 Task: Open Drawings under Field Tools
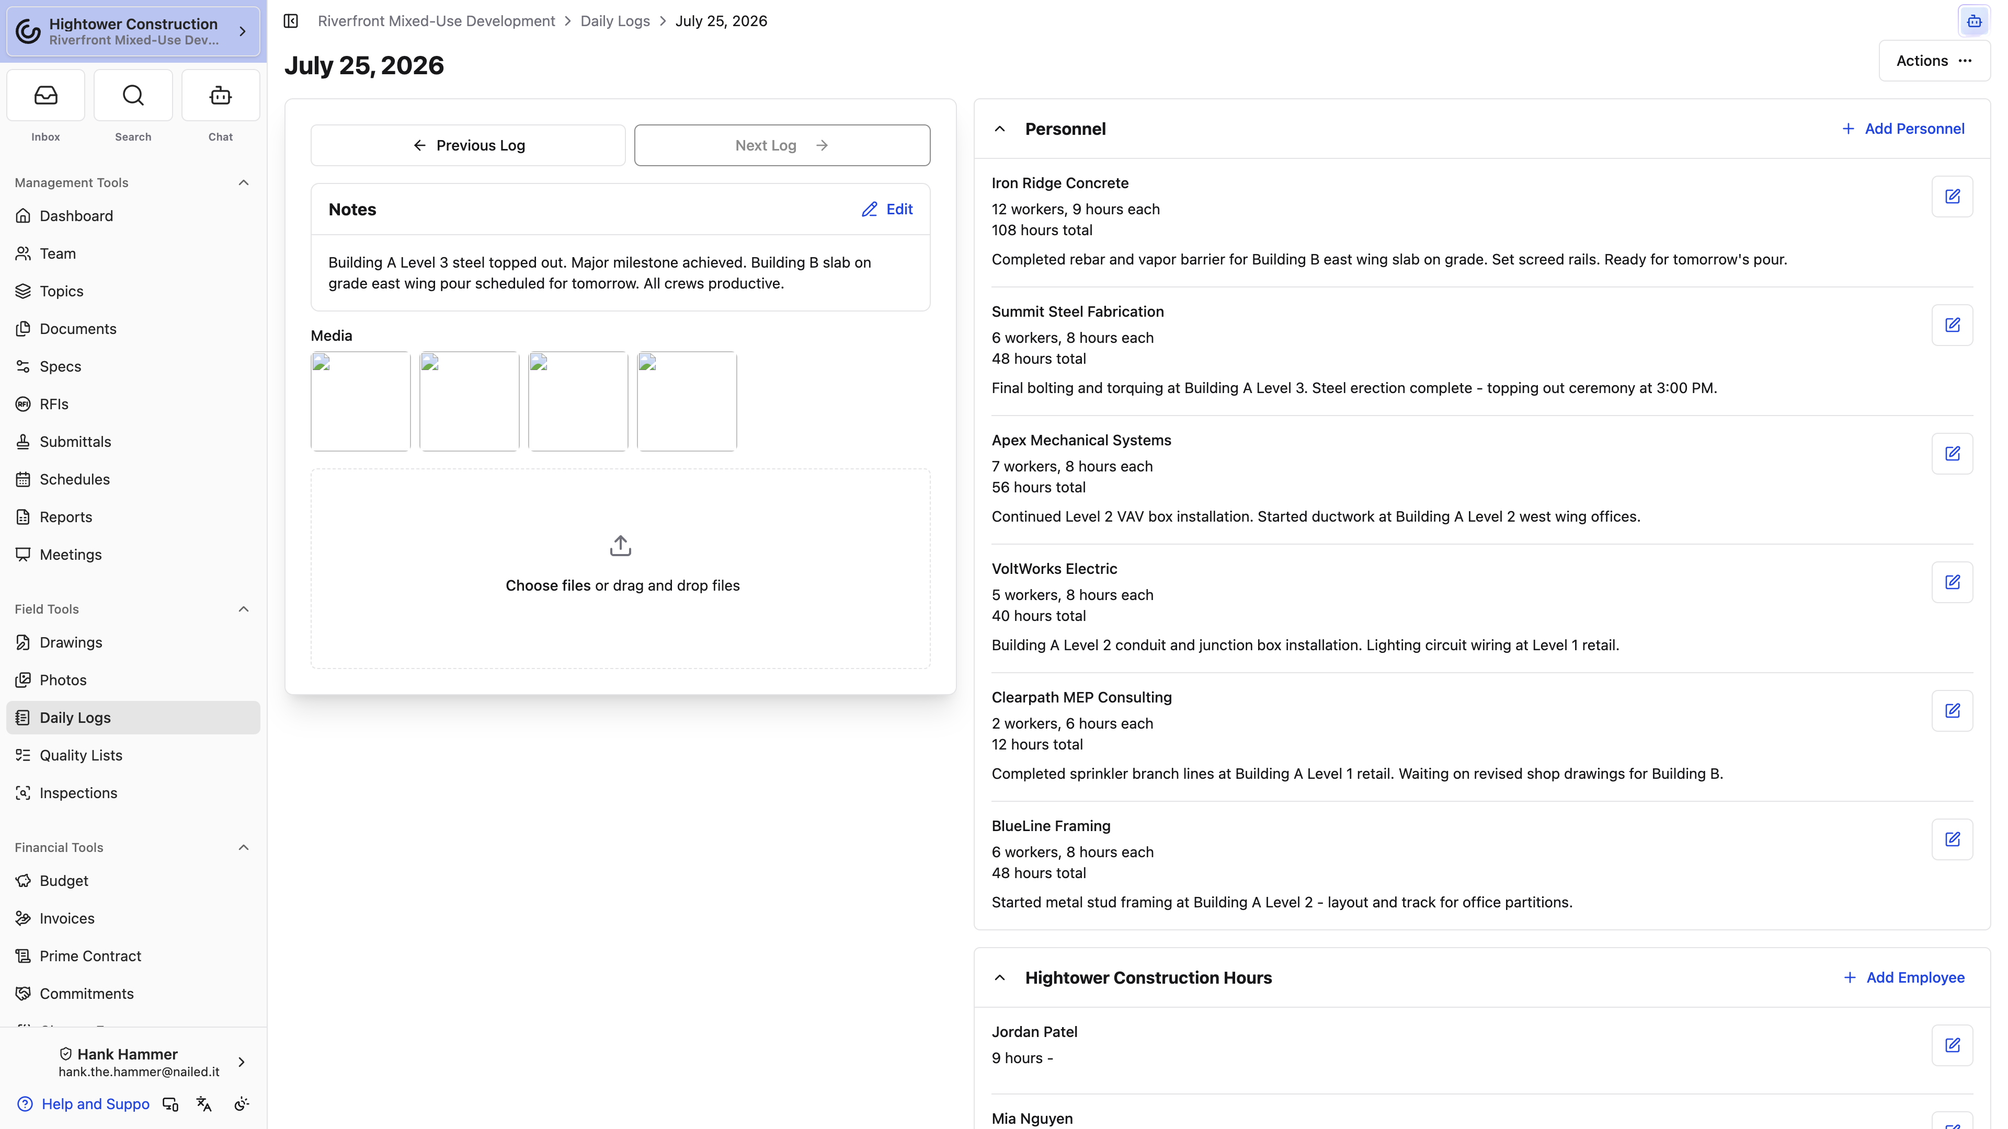coord(133,643)
